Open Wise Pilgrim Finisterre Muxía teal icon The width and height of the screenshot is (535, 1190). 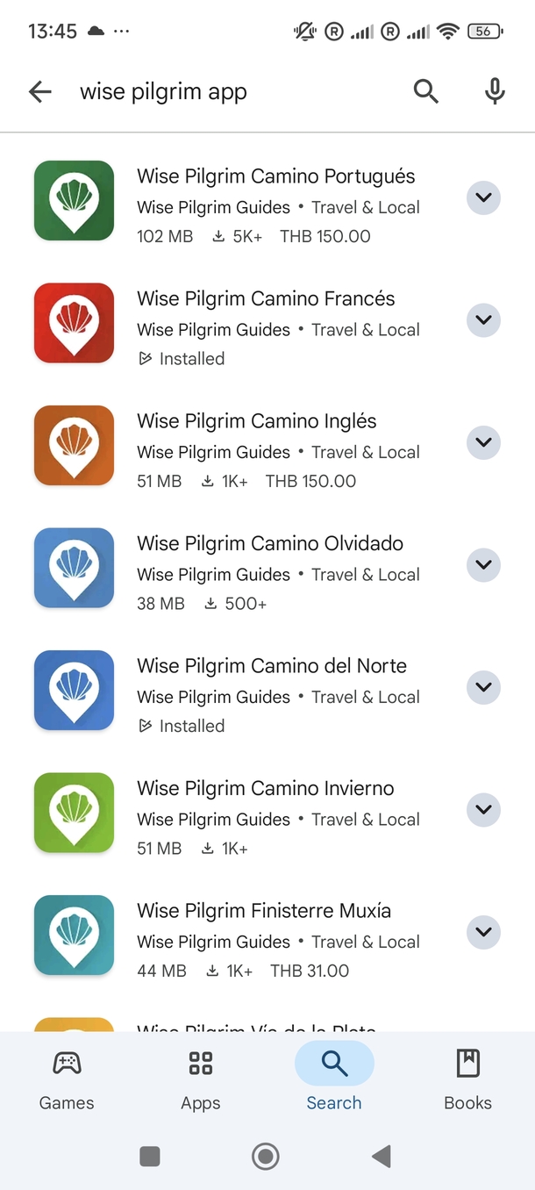(x=75, y=936)
